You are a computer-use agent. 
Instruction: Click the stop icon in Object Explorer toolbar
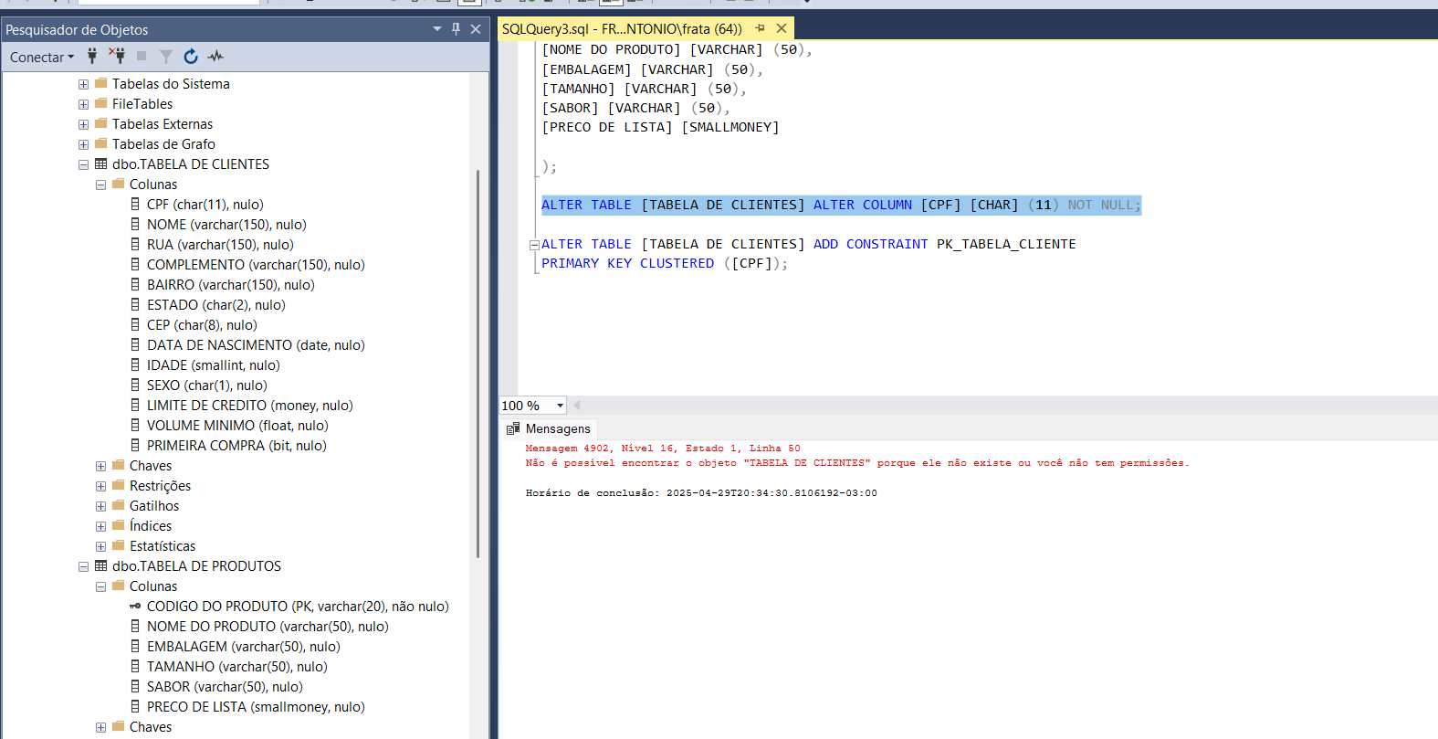(x=142, y=57)
